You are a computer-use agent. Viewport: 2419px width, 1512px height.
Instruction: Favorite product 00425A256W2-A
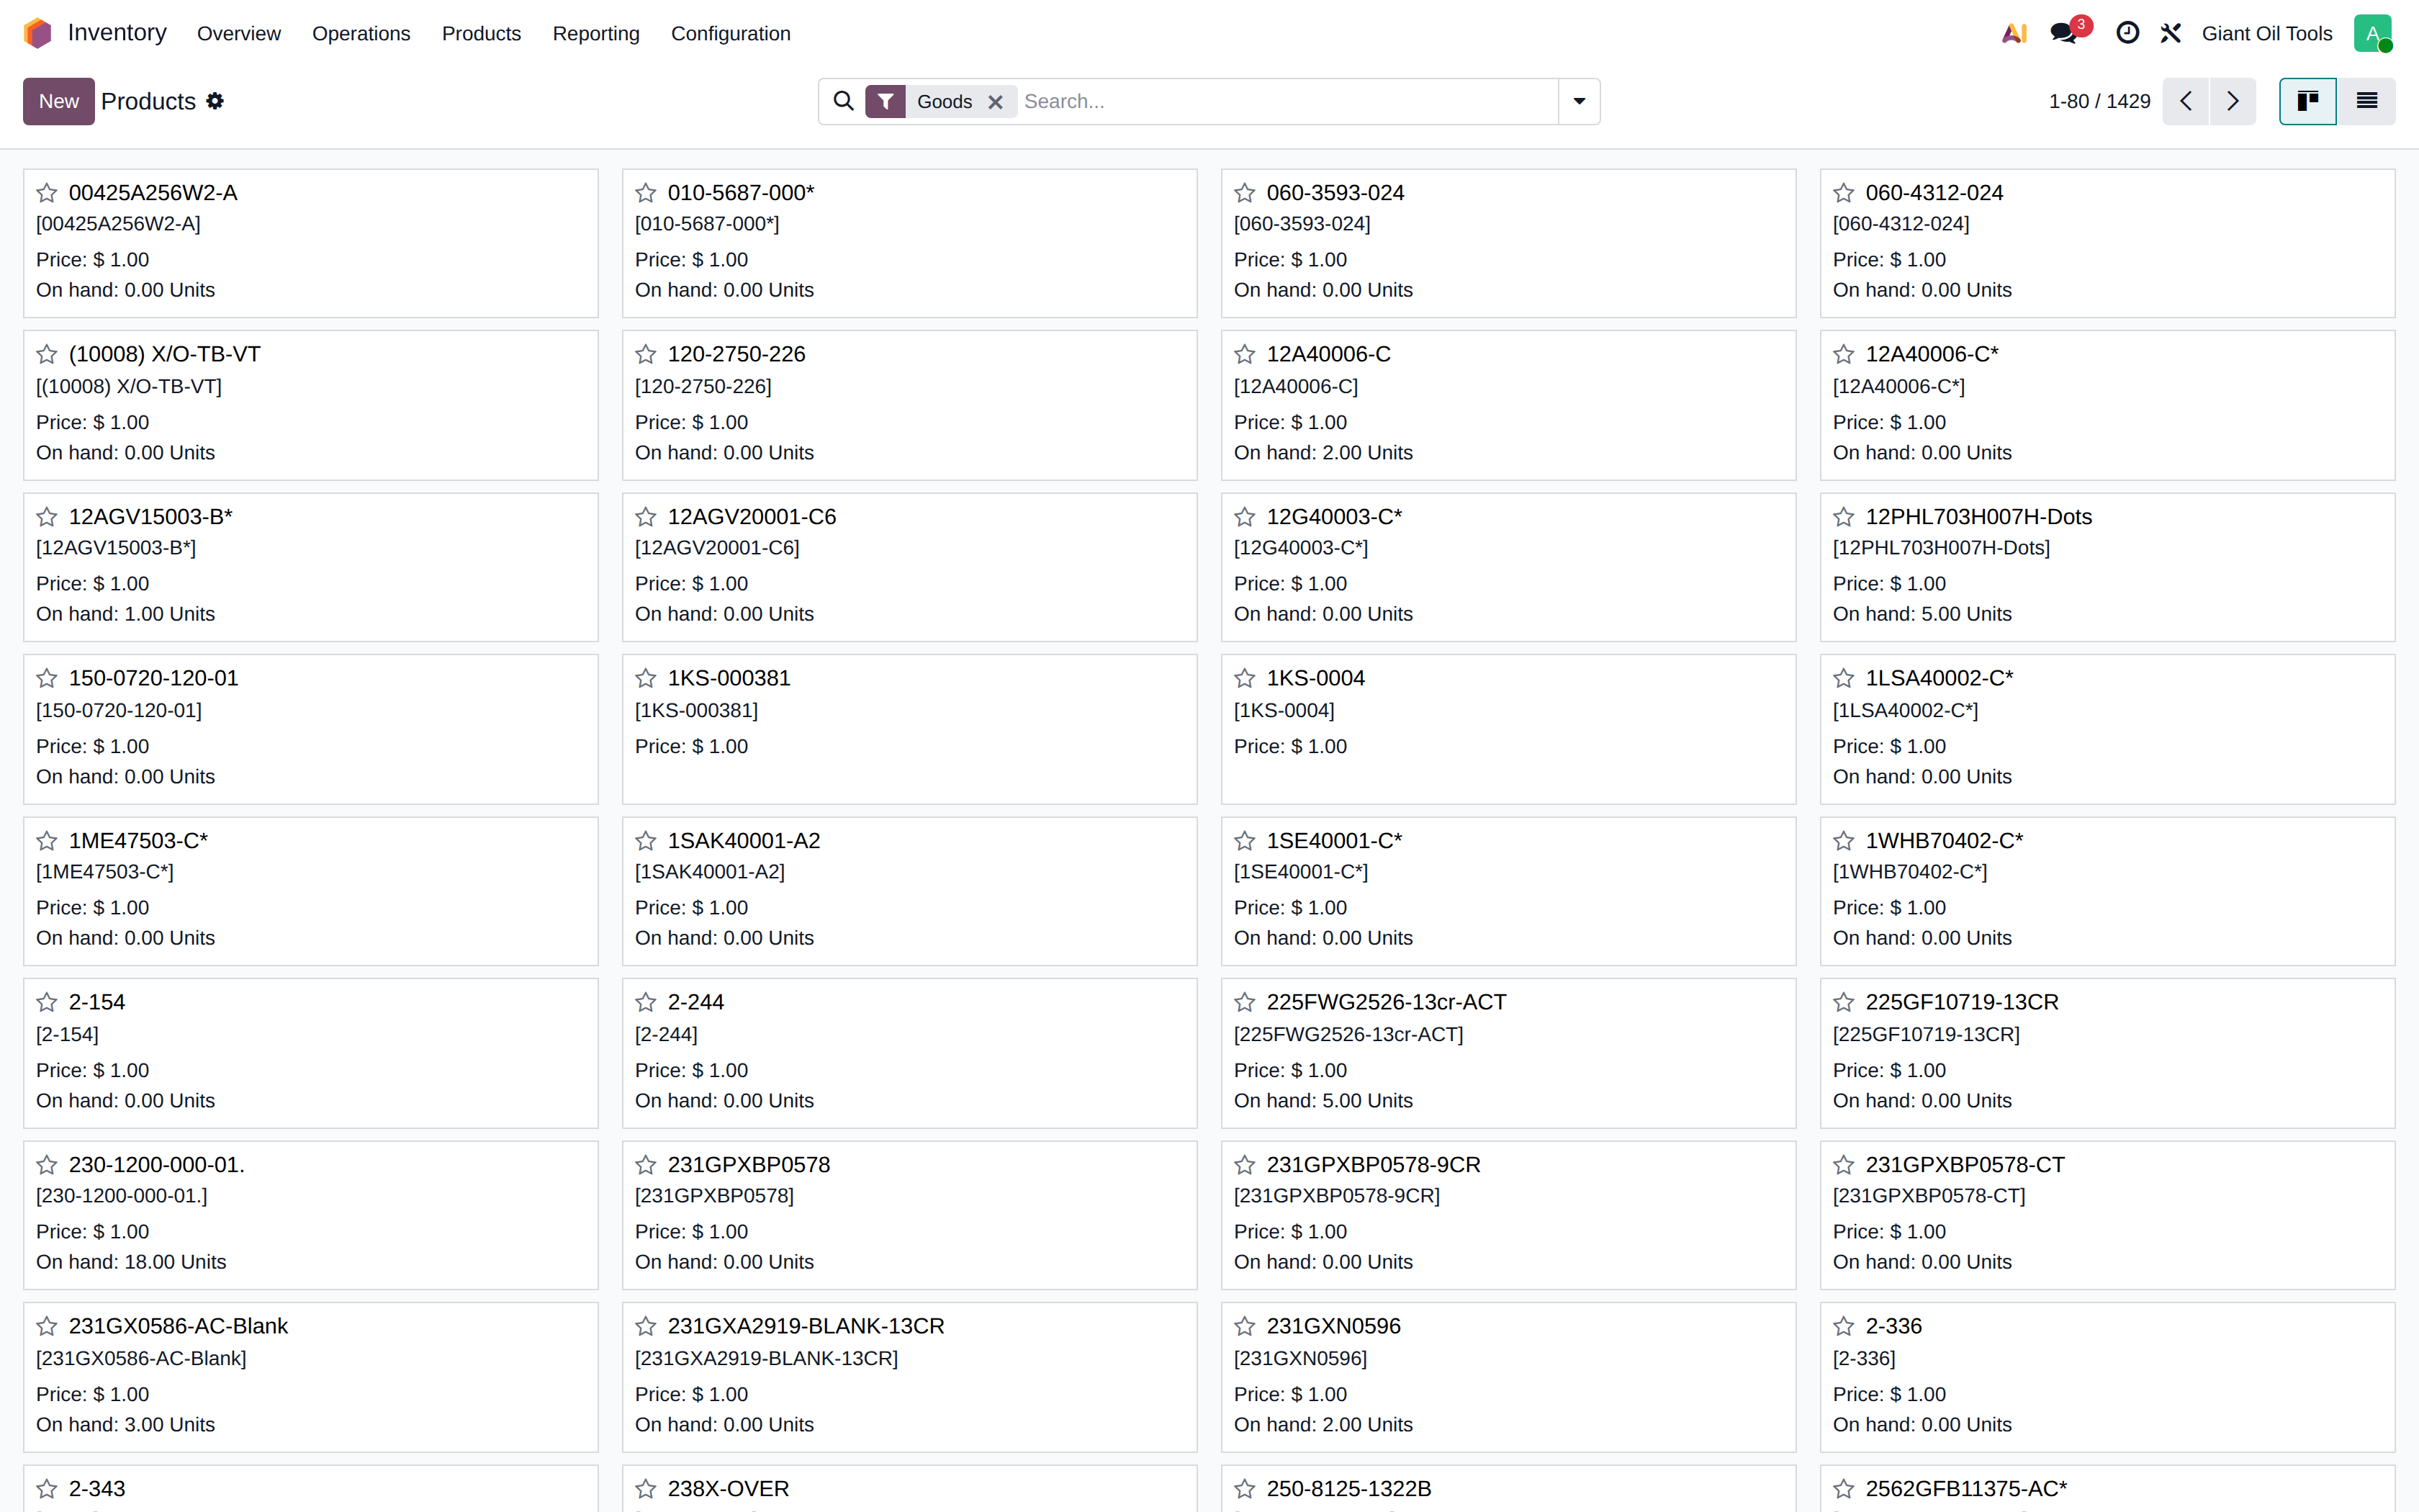[x=47, y=193]
